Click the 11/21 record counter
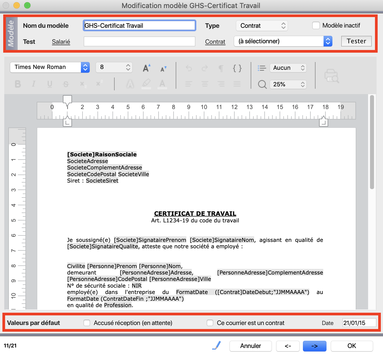383x356 pixels. (x=10, y=346)
